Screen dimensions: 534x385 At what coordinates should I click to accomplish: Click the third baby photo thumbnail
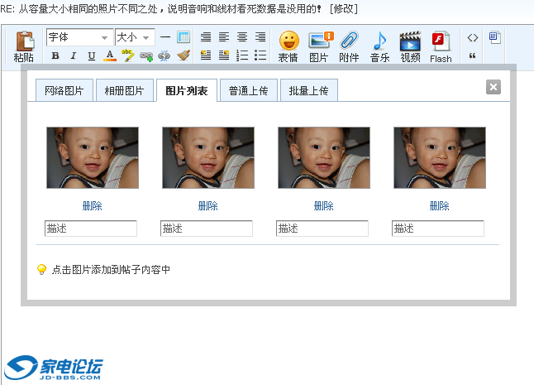[x=324, y=157]
